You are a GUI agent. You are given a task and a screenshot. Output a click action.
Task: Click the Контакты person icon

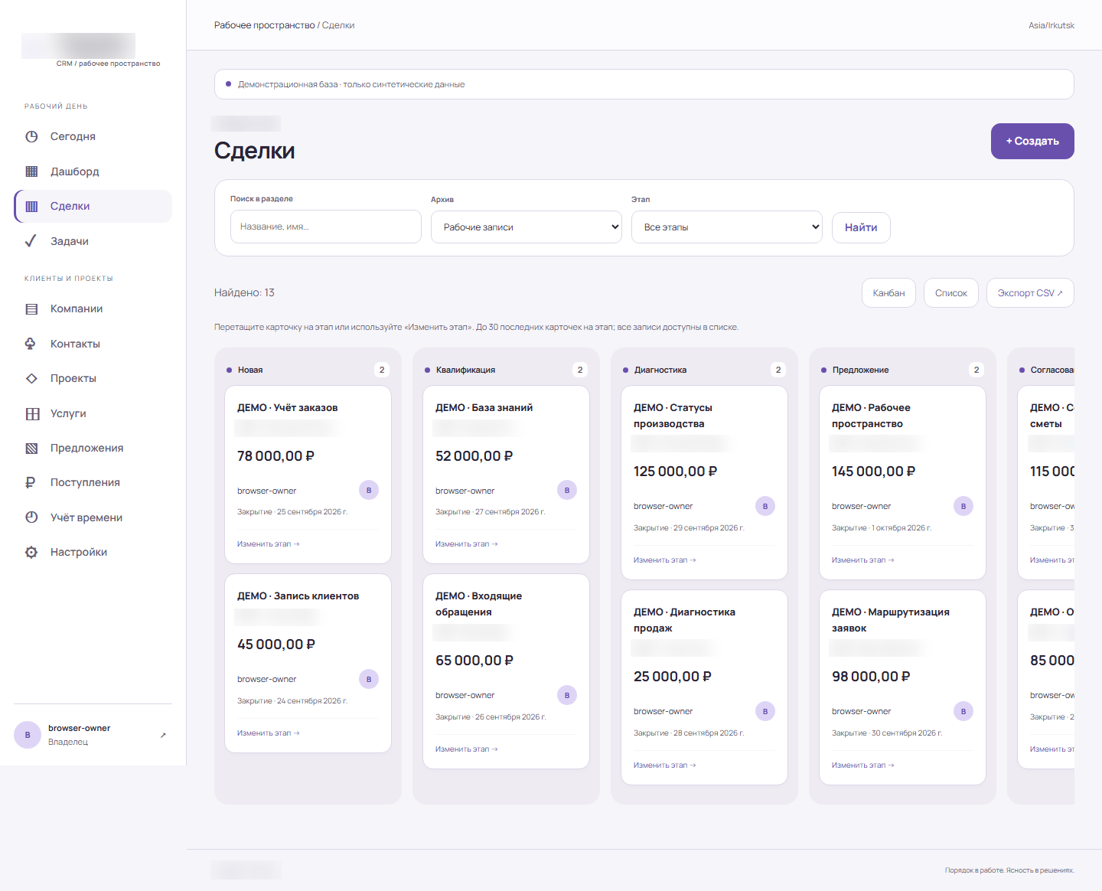pyautogui.click(x=31, y=344)
